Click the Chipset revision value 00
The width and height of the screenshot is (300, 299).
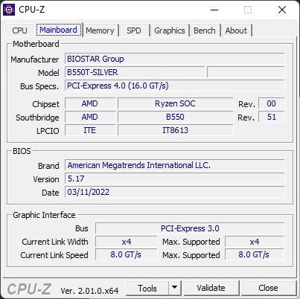[x=271, y=103]
